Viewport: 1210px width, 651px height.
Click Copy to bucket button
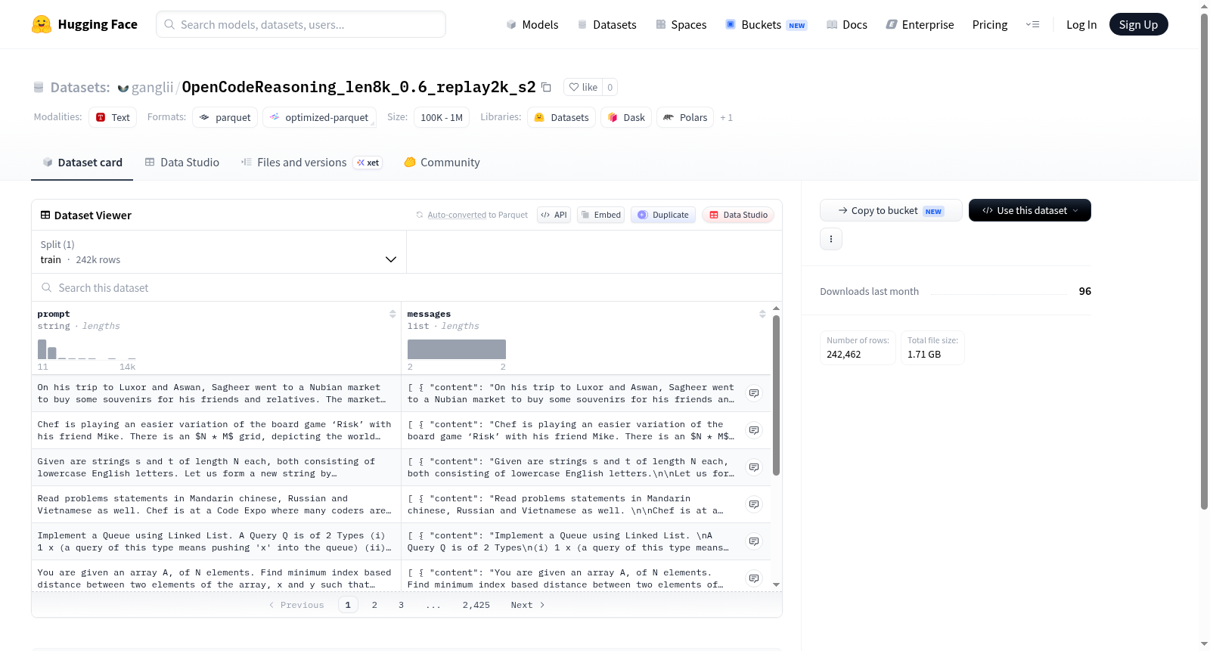[x=891, y=210]
